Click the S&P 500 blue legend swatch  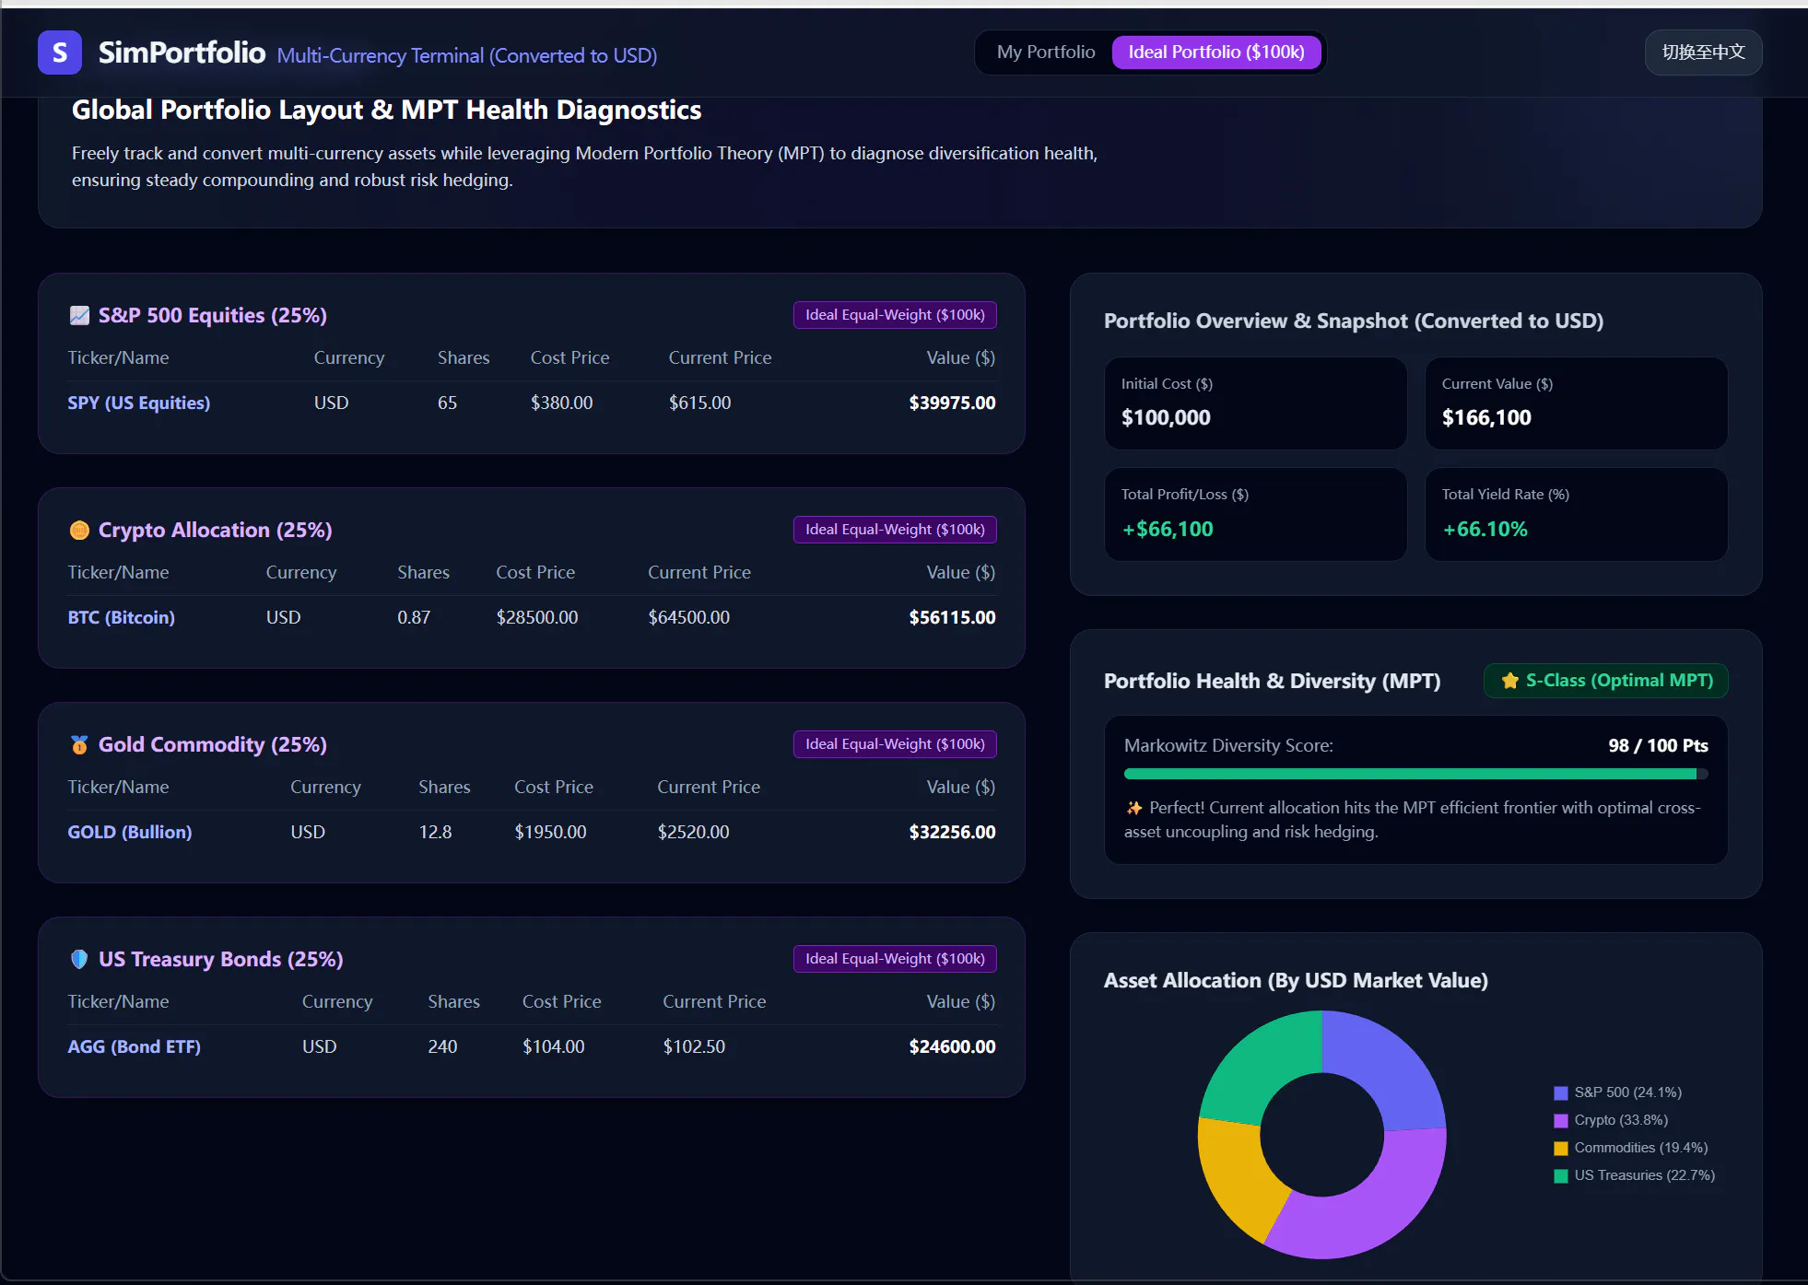tap(1561, 1093)
